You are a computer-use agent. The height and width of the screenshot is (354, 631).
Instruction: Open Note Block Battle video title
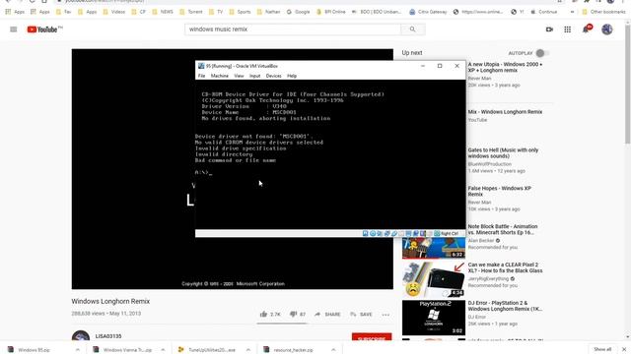[x=503, y=229]
